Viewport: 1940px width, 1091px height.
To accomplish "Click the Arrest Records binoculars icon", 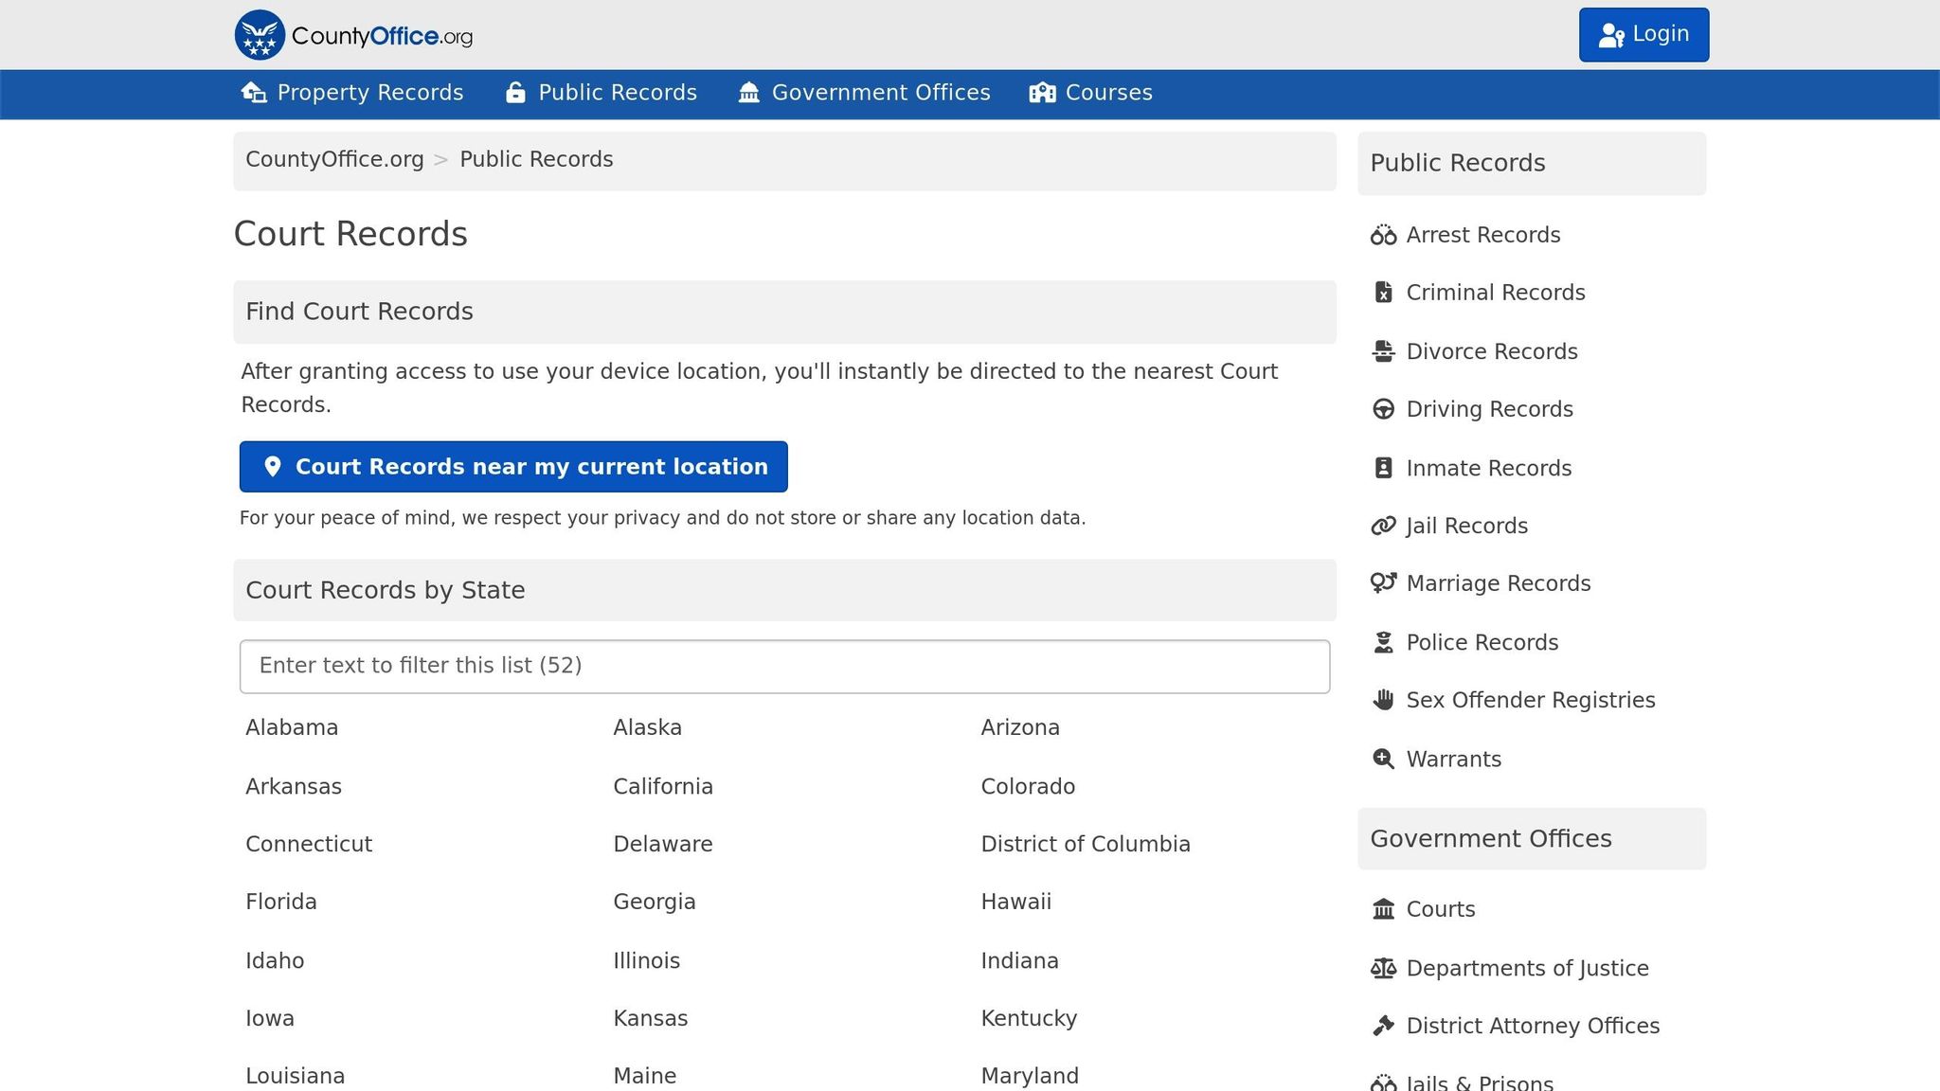I will coord(1383,235).
